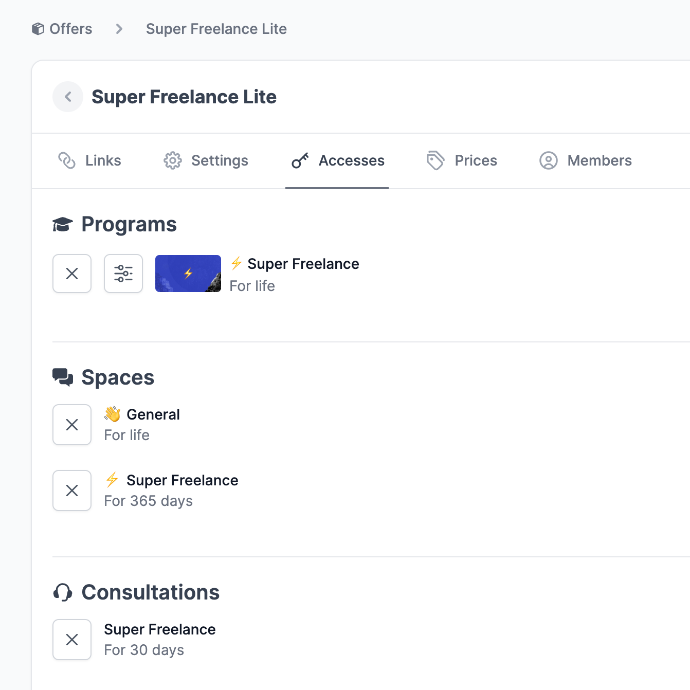Open sliders settings for Super Freelance program
The image size is (690, 690).
(x=123, y=274)
